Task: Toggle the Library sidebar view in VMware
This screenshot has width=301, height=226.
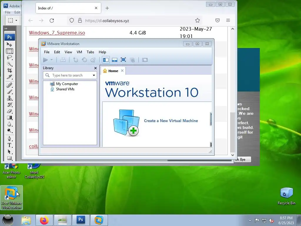Action: pyautogui.click(x=106, y=60)
